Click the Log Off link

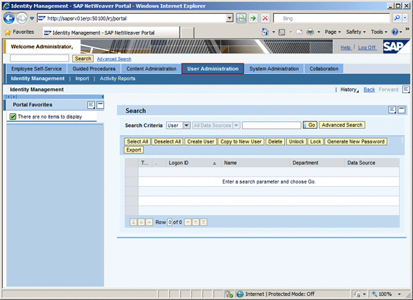coord(367,48)
